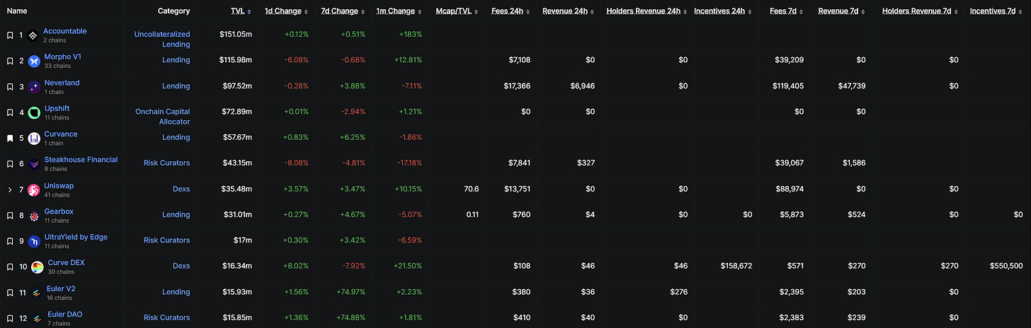1031x328 pixels.
Task: Open the Neverland protocol link
Action: tap(62, 83)
